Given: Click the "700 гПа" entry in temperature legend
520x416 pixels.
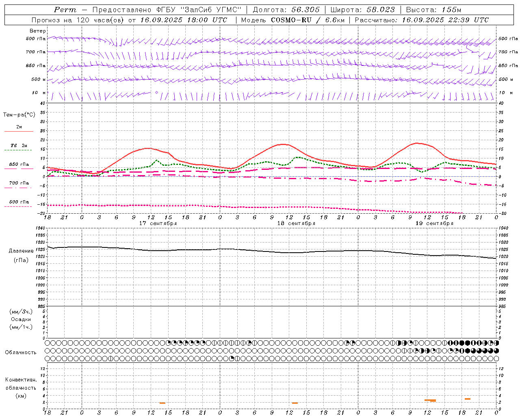Looking at the screenshot, I should point(19,183).
